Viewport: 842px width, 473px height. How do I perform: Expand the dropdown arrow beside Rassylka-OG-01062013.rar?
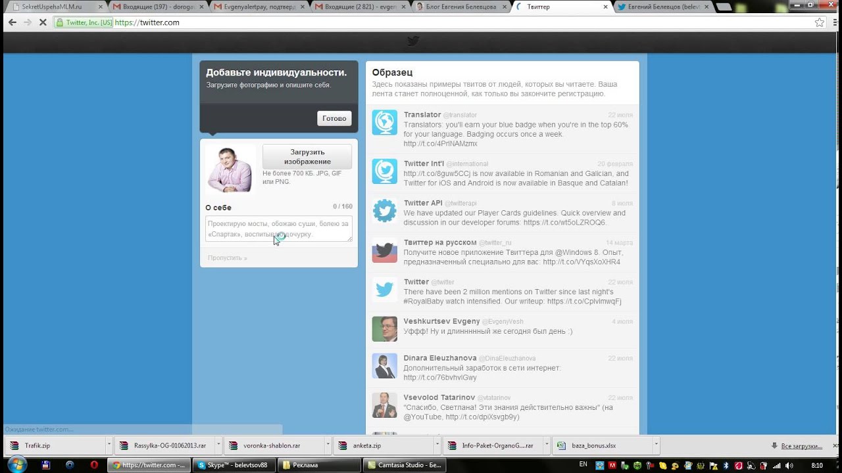click(218, 445)
